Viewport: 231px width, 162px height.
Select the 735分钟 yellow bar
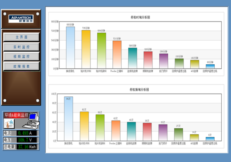(x=86, y=49)
